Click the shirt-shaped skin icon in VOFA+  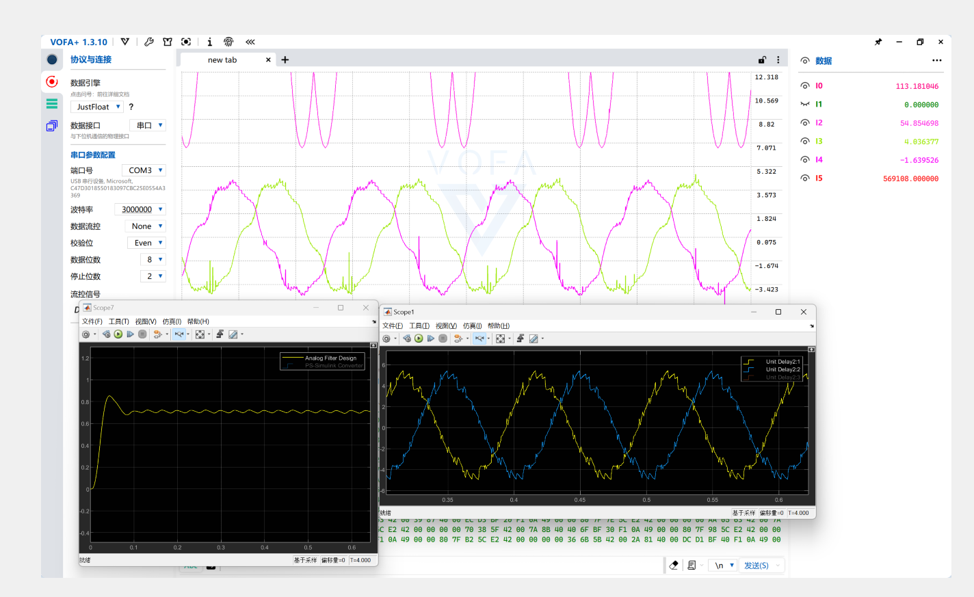pos(168,42)
